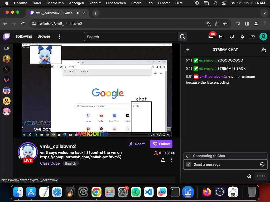Open stream options three-dot menu below viewer count
Screen dimensions: 270x202
click(x=171, y=160)
